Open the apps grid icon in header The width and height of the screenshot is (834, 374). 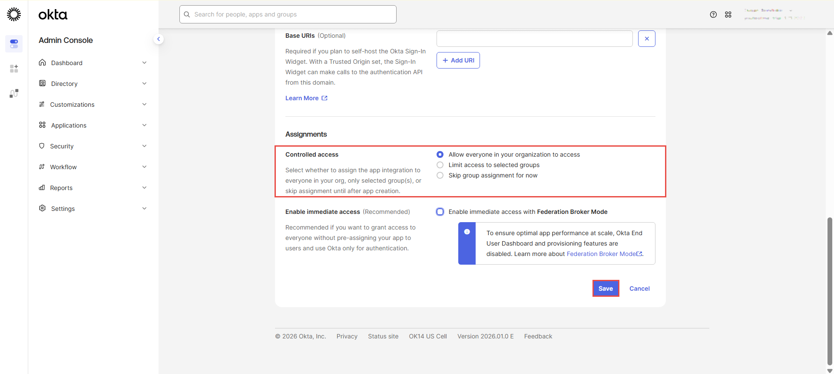point(728,14)
